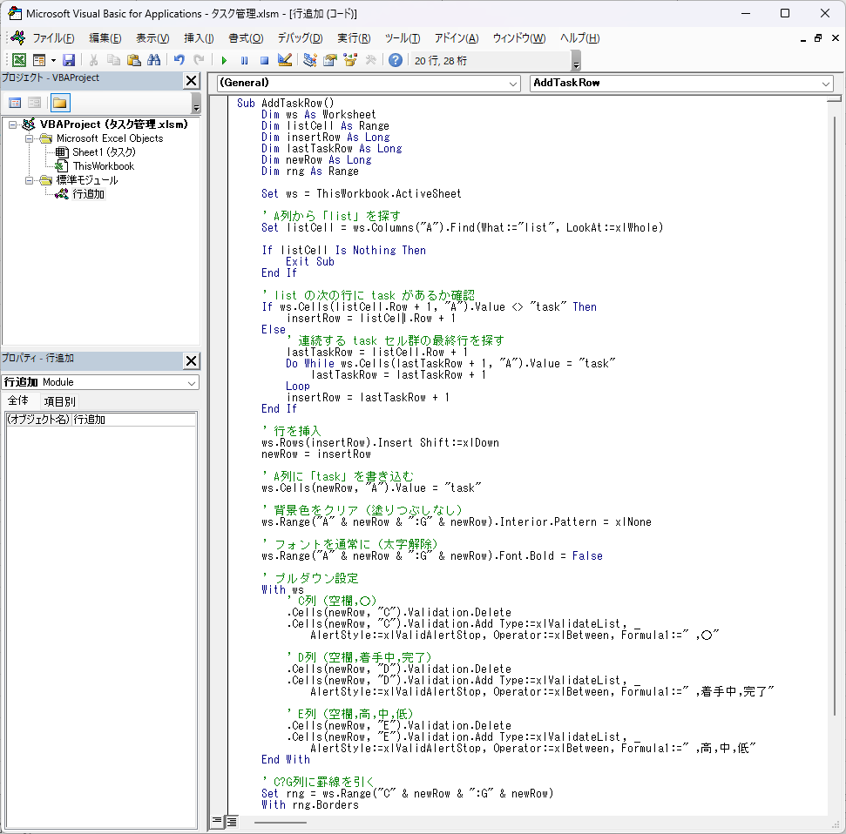The height and width of the screenshot is (834, 846).
Task: Click the Break (pause) toolbar icon
Action: click(x=244, y=60)
